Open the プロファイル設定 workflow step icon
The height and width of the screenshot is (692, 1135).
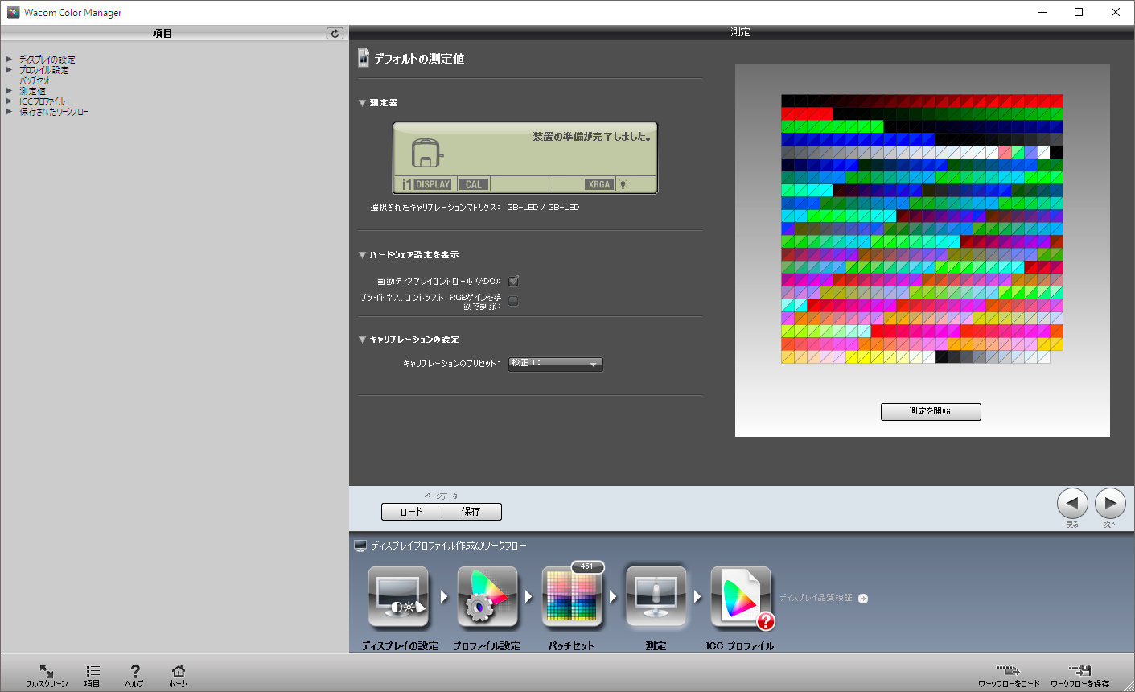point(487,598)
